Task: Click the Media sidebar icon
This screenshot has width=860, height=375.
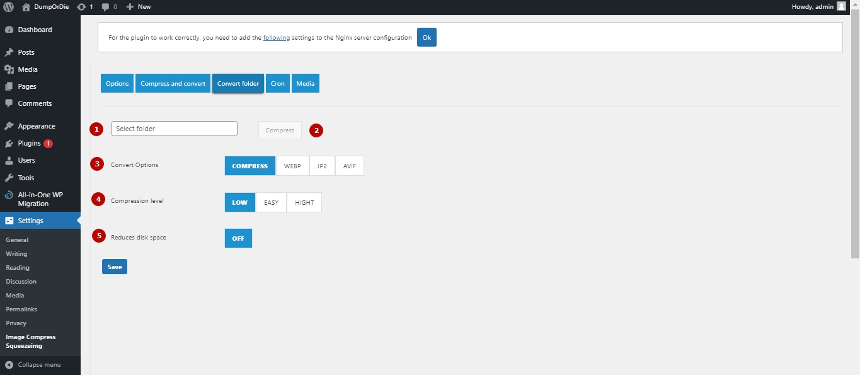Action: (9, 69)
